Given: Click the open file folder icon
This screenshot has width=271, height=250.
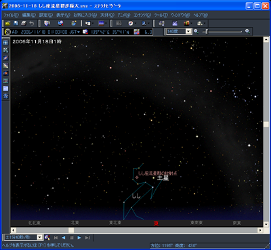Looking at the screenshot, I should click(x=8, y=23).
